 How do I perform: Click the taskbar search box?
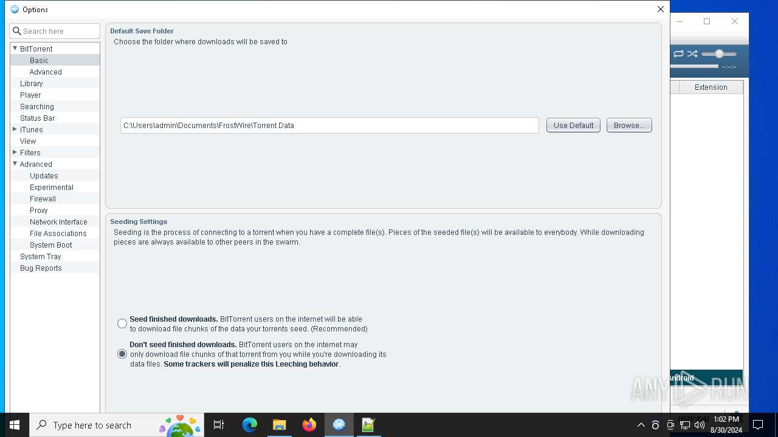117,425
